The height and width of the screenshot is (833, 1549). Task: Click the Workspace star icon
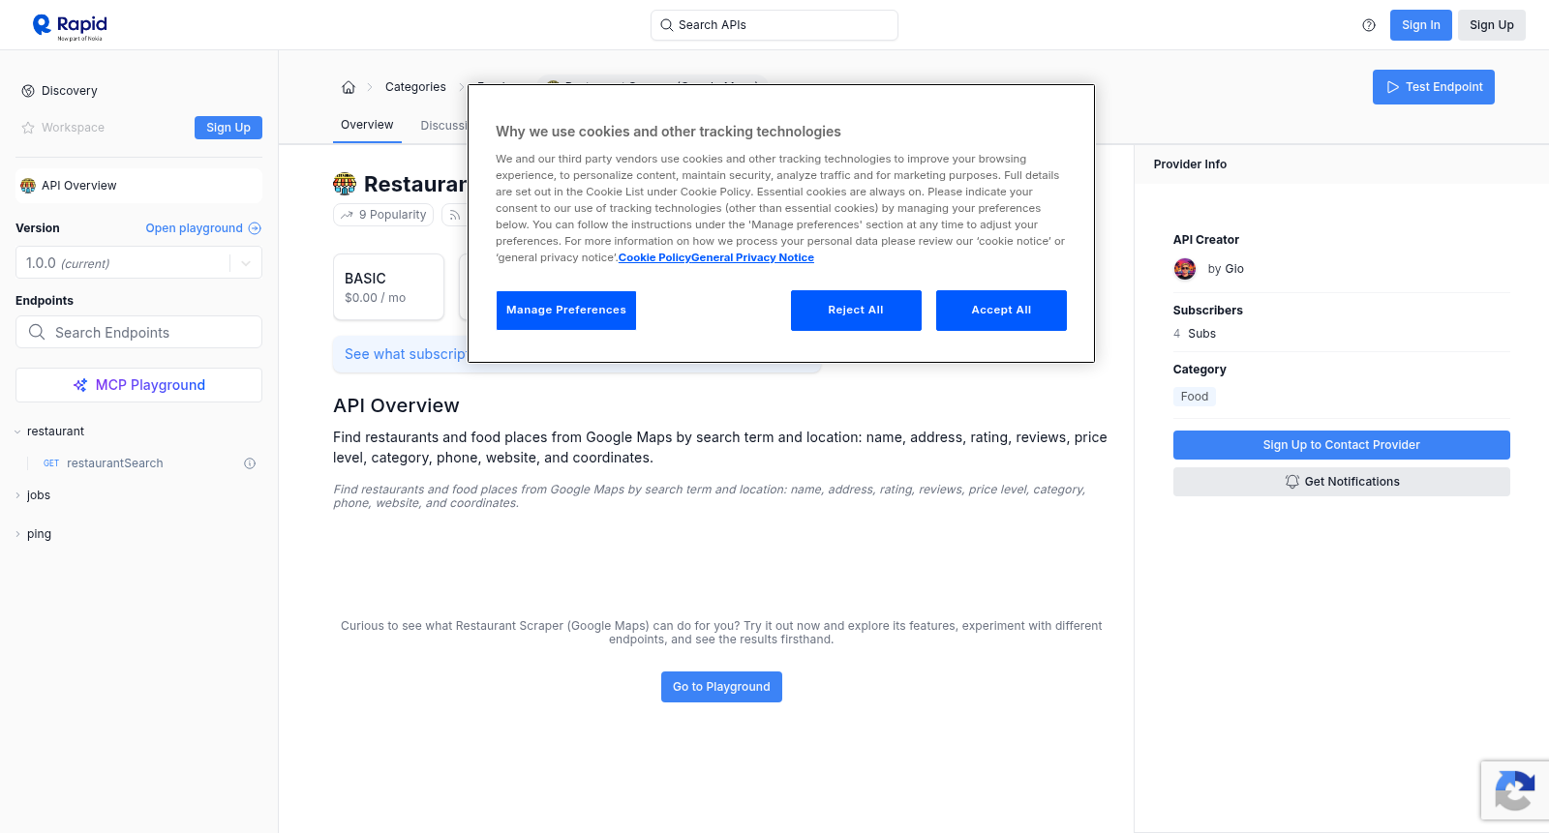[28, 128]
